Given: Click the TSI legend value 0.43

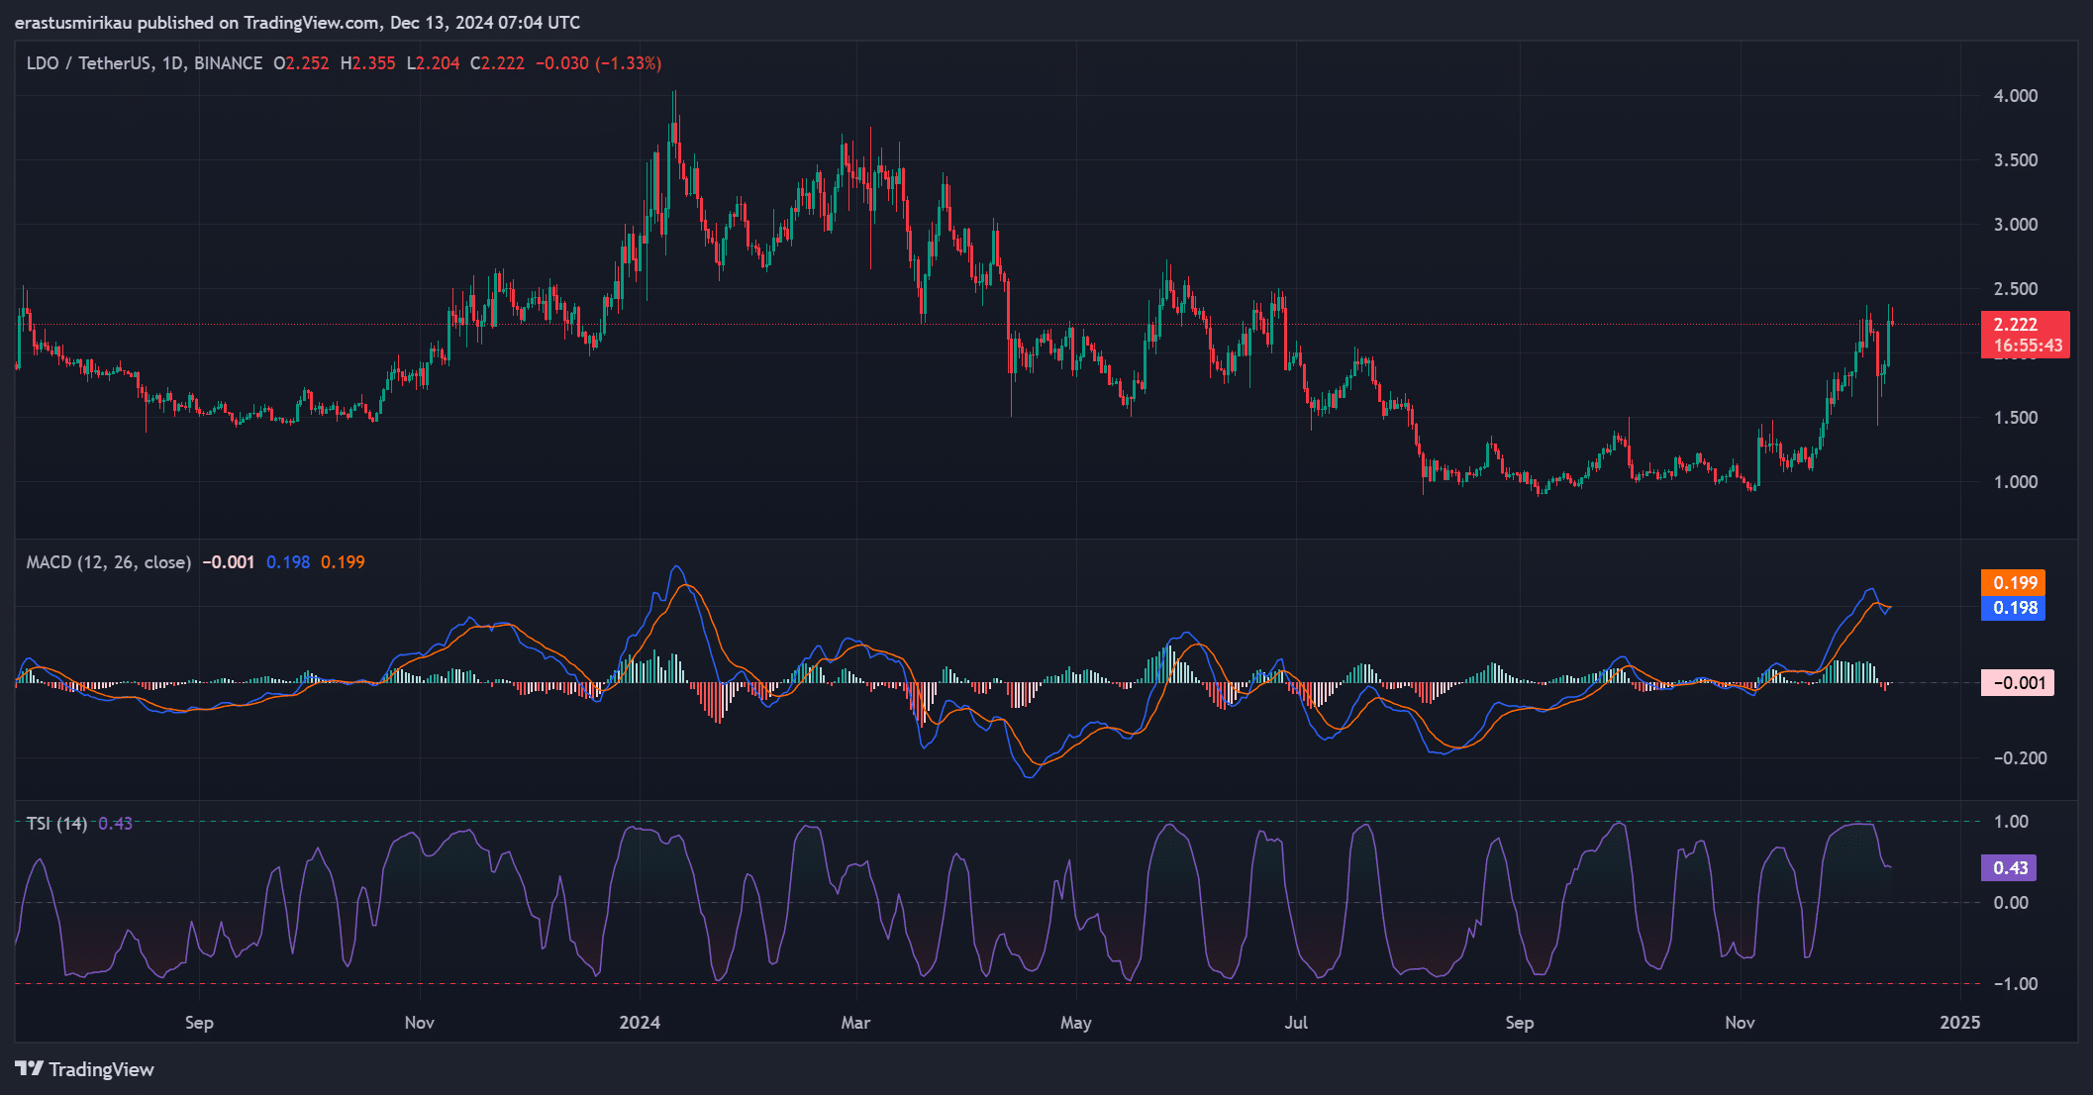Looking at the screenshot, I should tap(115, 824).
